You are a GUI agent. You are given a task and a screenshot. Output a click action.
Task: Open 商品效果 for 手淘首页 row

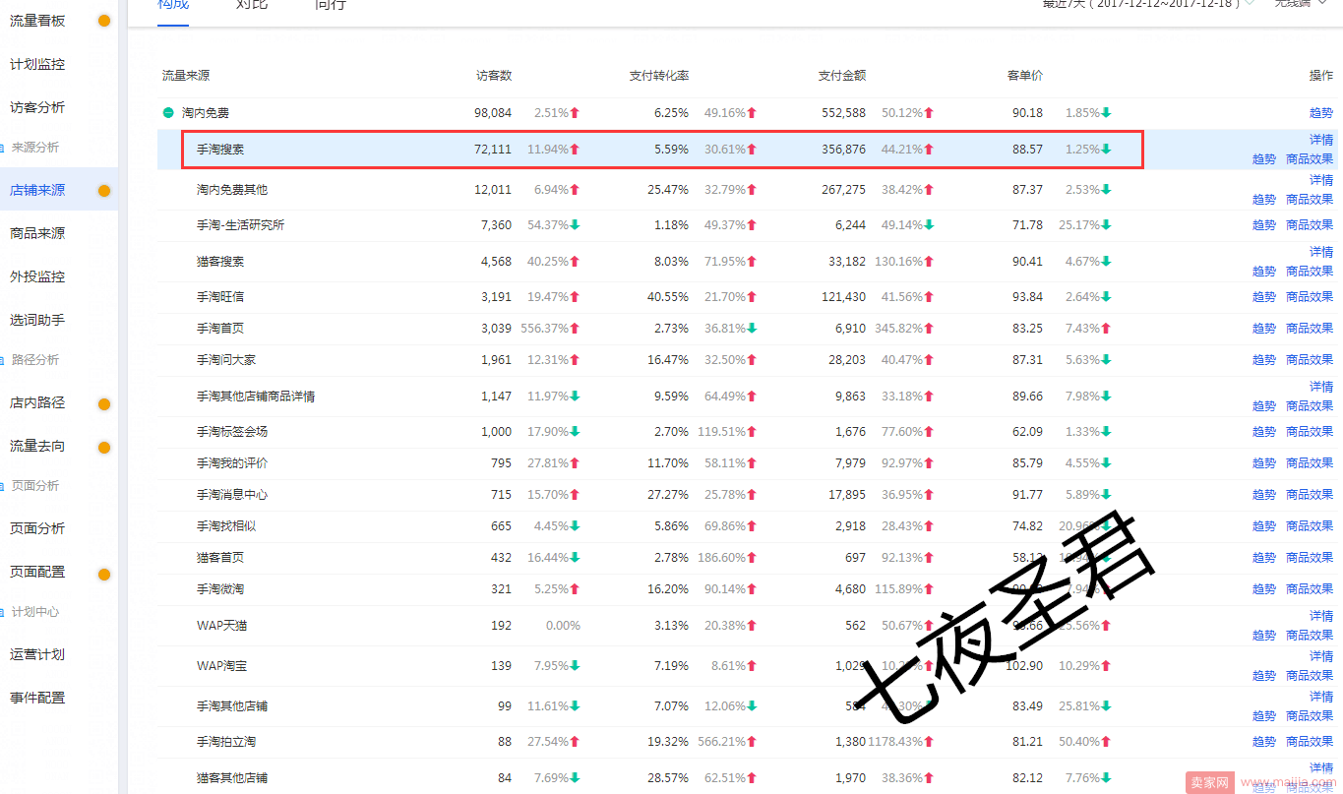tap(1310, 328)
